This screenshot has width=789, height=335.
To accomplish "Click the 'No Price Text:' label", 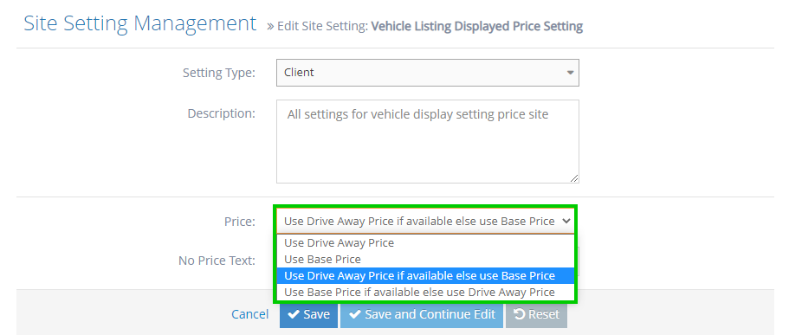I will click(x=217, y=261).
